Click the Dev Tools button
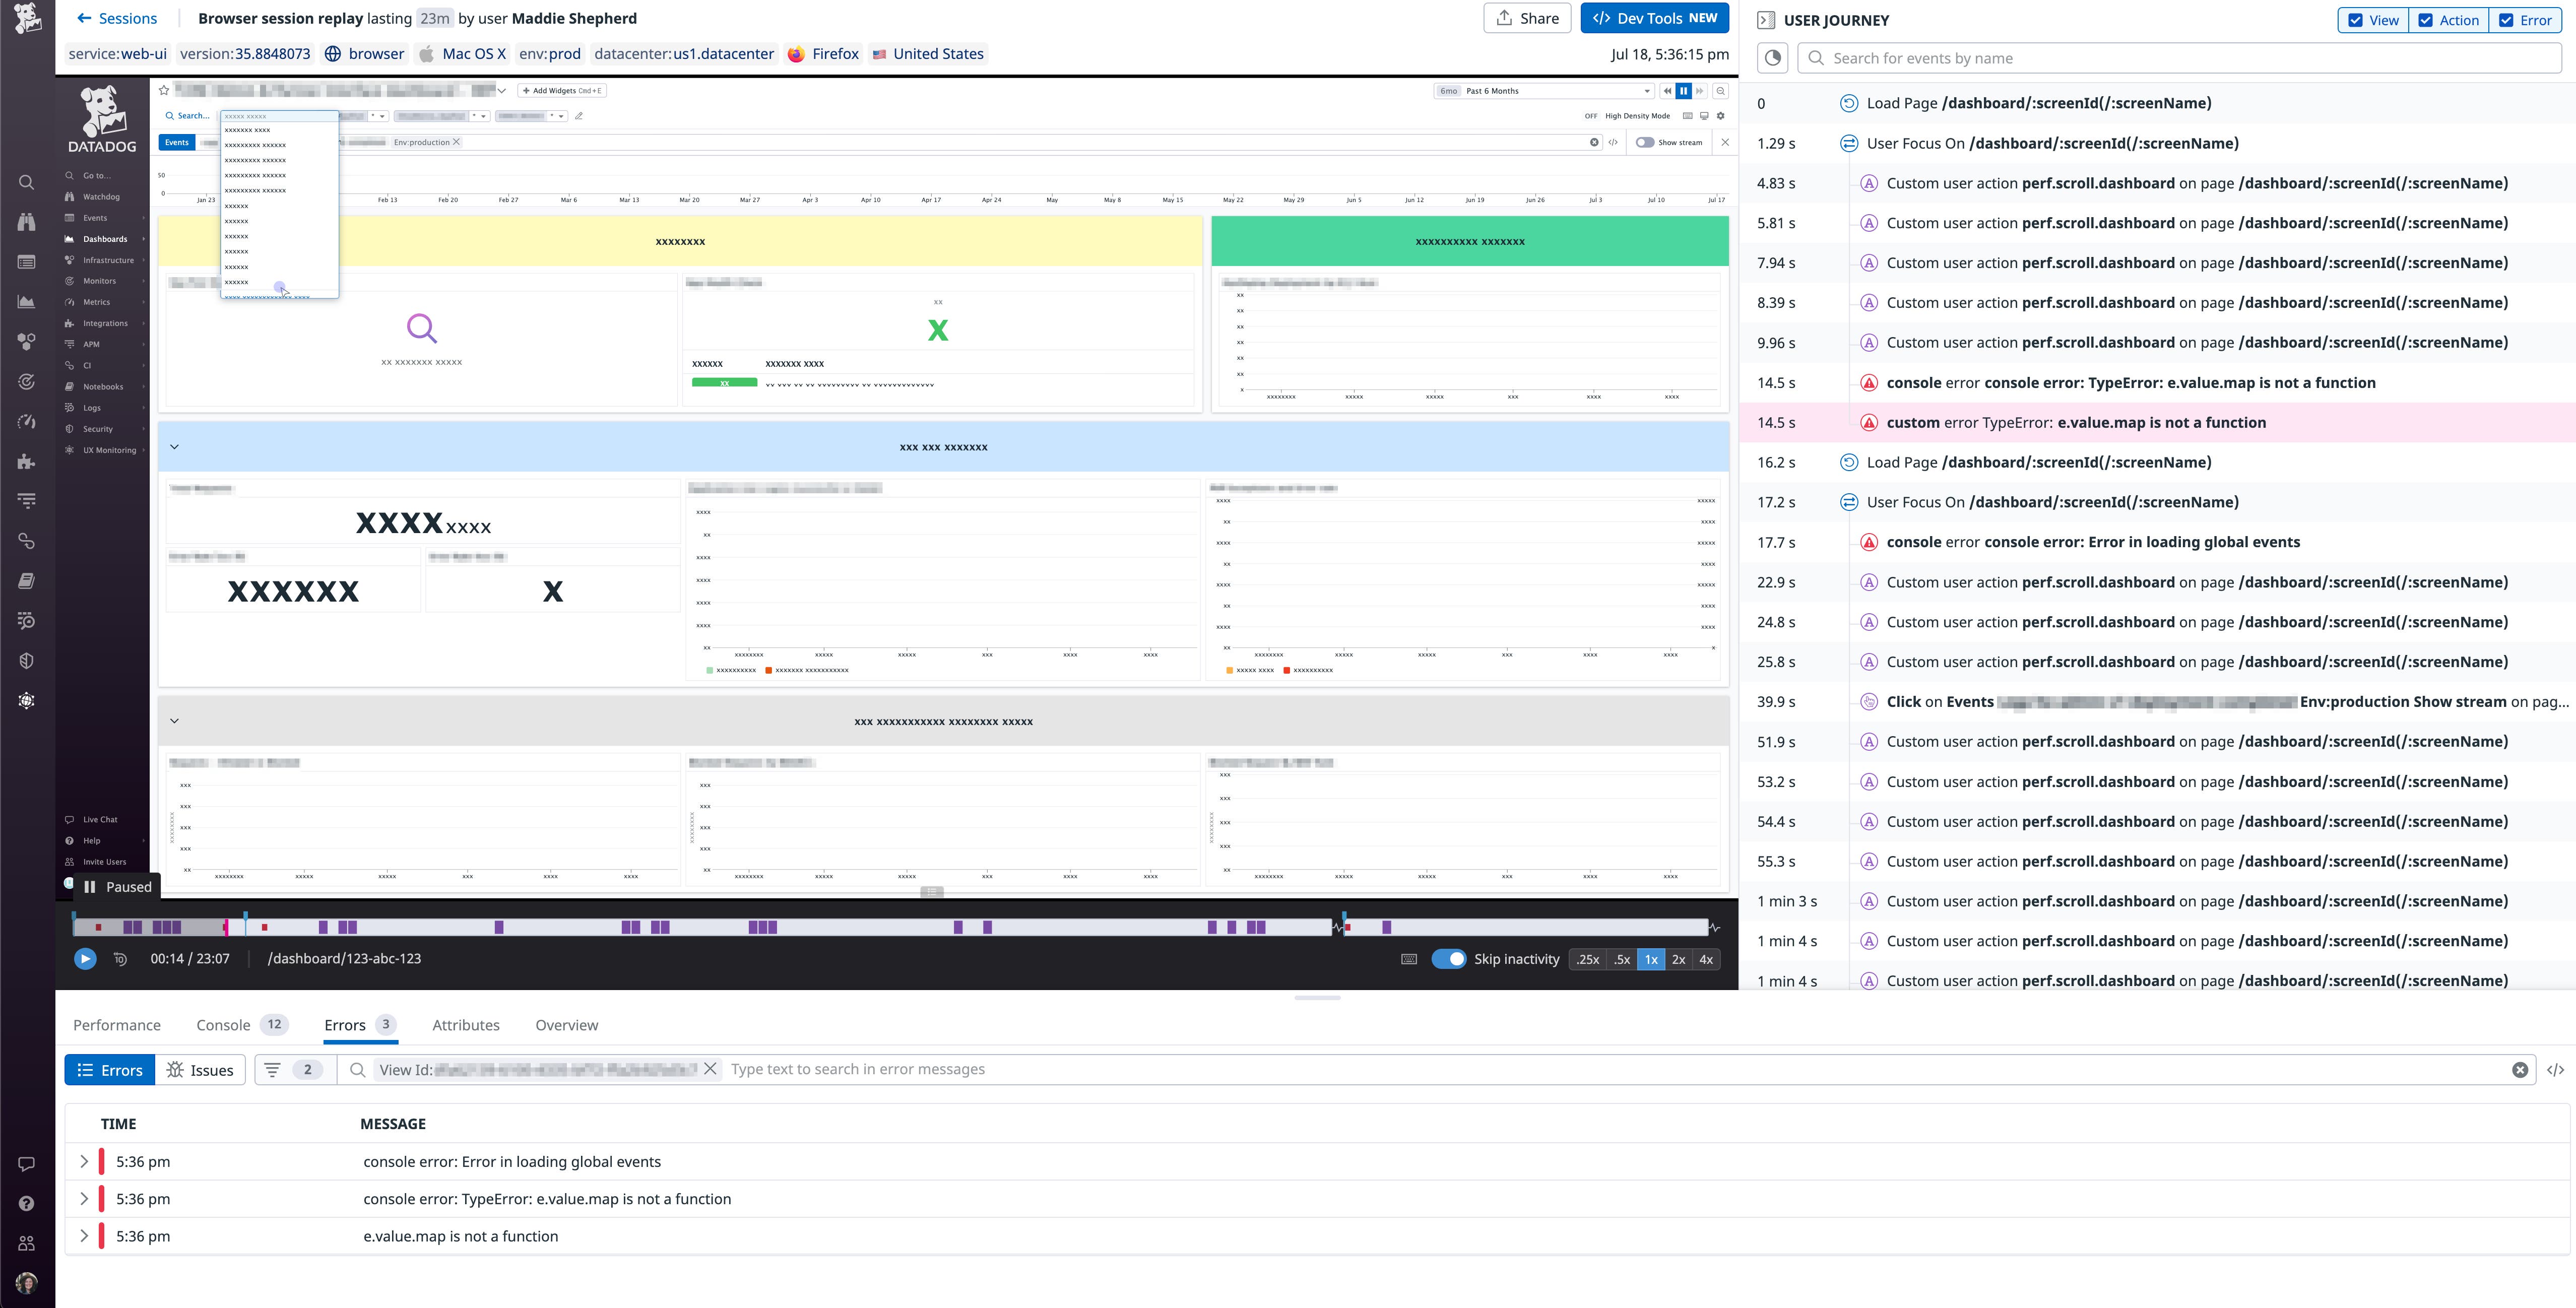Viewport: 2576px width, 1308px height. [1654, 17]
